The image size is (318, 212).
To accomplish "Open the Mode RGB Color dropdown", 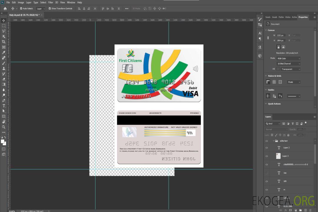I will pos(288,59).
